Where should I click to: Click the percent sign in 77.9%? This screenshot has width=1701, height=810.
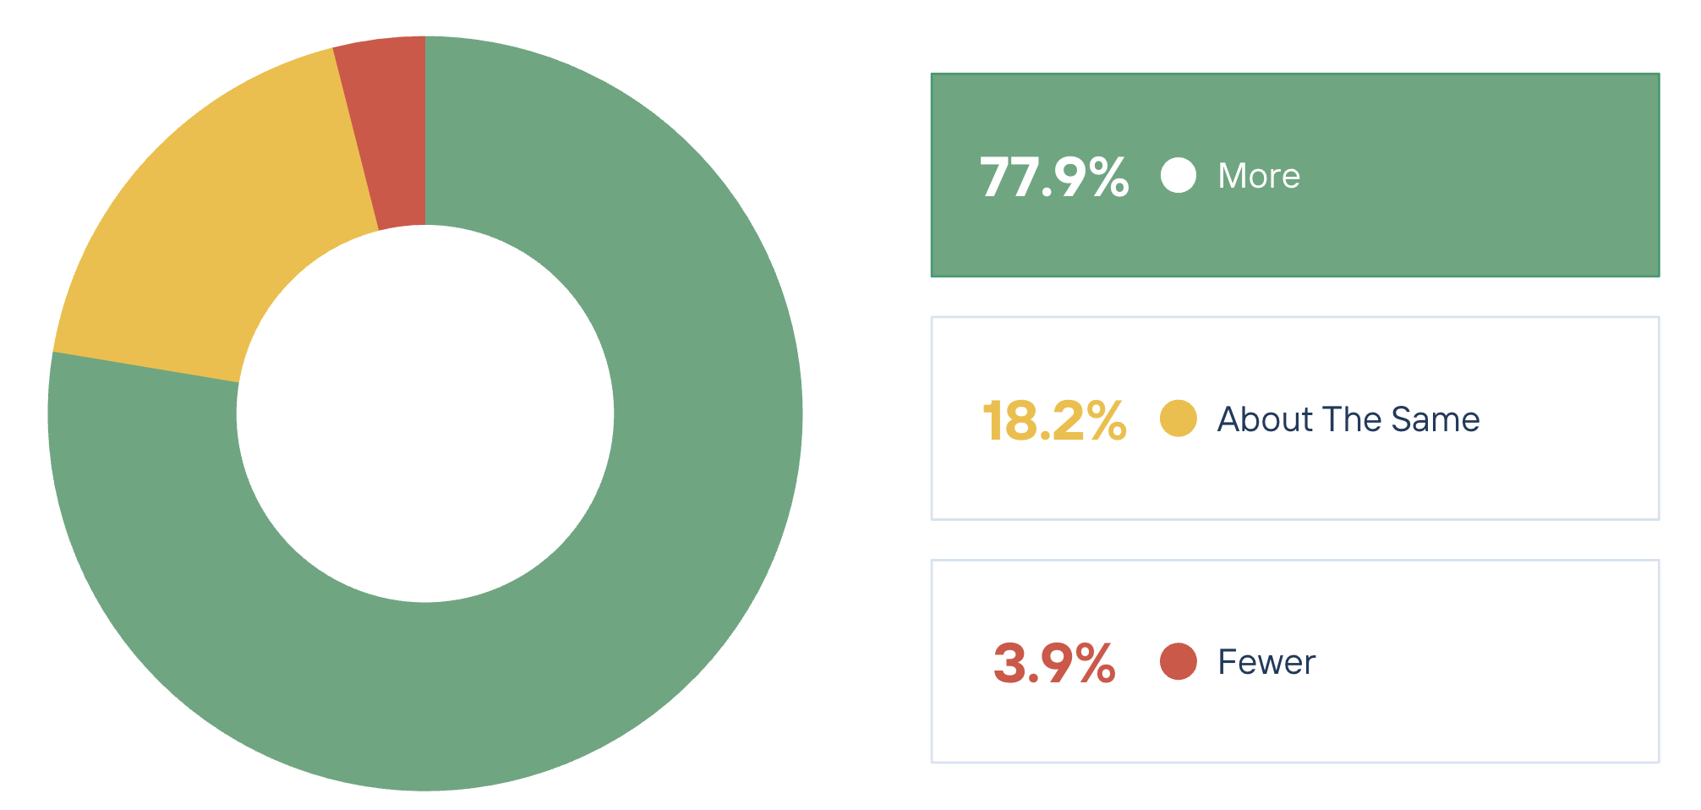click(1108, 178)
